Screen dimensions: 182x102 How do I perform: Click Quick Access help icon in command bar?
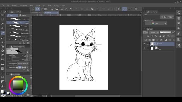tap(136, 9)
